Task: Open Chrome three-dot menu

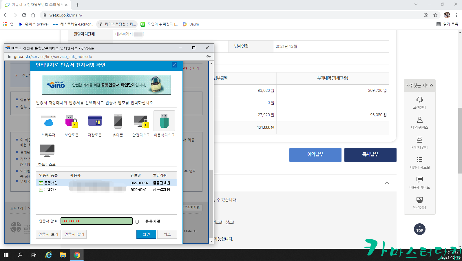Action: click(x=456, y=15)
